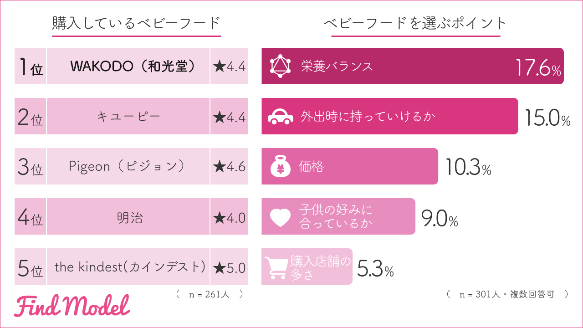Click the shopping cart icon
The image size is (583, 328).
(276, 267)
